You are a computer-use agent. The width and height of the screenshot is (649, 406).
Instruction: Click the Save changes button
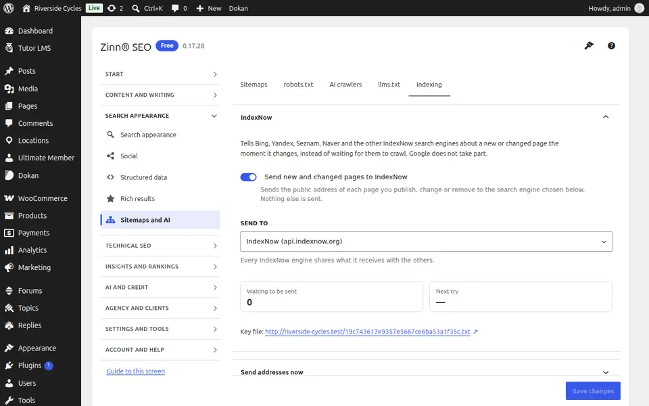tap(593, 390)
